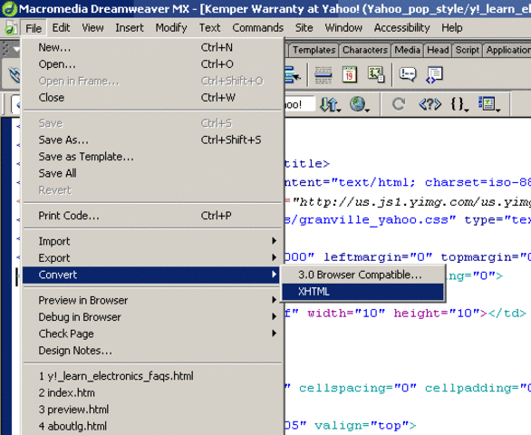The image size is (531, 435).
Task: Expand the Convert submenu
Action: [x=151, y=275]
